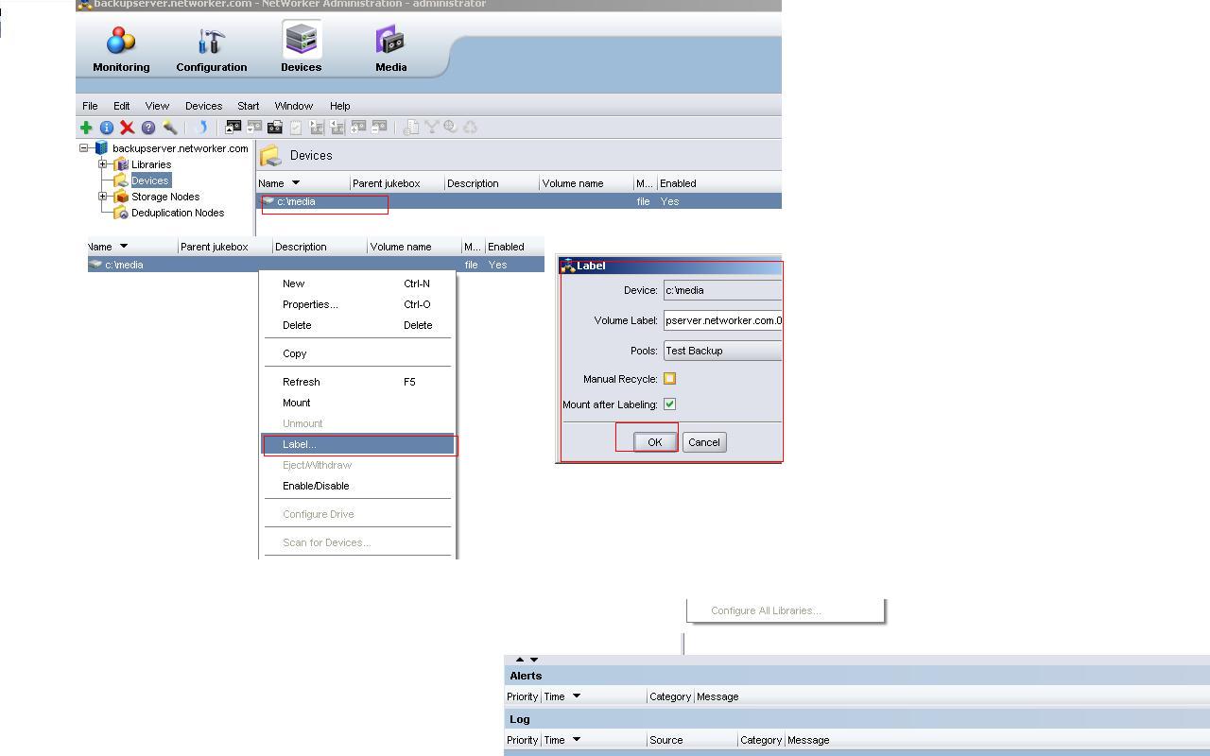Click the blue Refresh arrow icon
Screen dimensions: 1210x756
click(x=200, y=128)
